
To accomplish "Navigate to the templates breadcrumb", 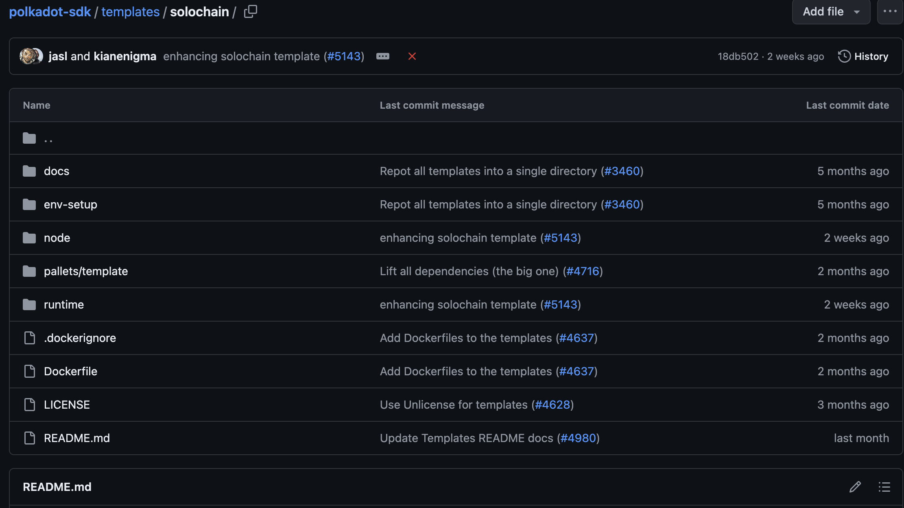I will 130,11.
